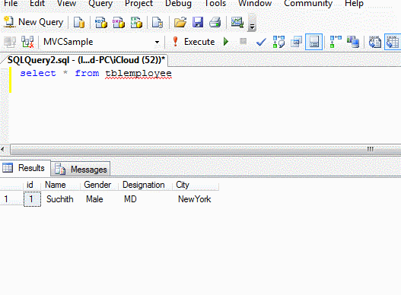
Task: Parse the query with blue checkmark
Action: 261,42
